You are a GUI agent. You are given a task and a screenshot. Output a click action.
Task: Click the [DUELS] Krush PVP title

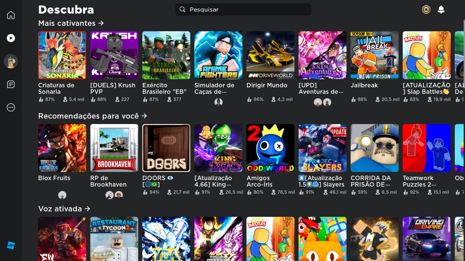pyautogui.click(x=113, y=88)
